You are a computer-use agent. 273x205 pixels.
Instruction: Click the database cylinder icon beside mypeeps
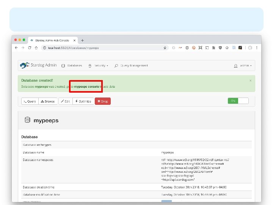27,120
